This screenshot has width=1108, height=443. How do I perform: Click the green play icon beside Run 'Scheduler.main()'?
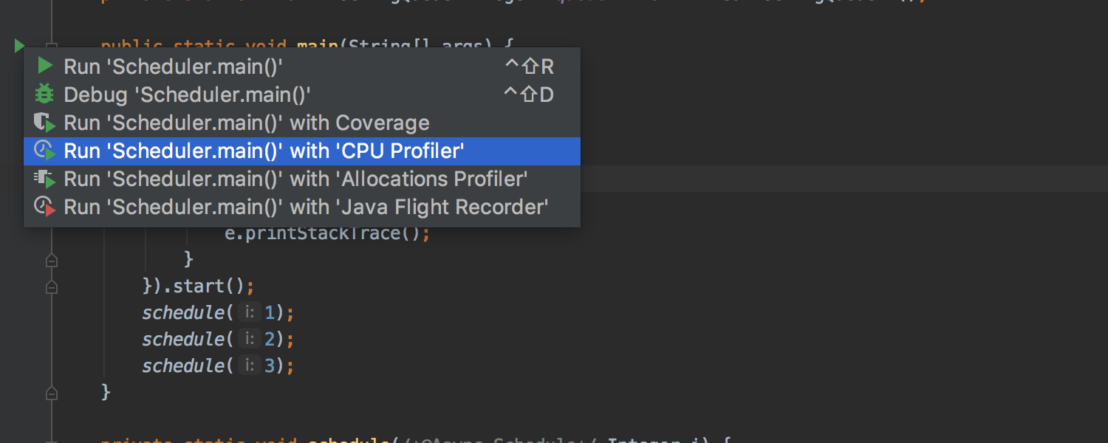(44, 66)
